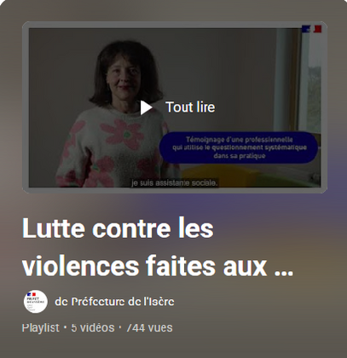Click the woman's face in the video preview
Image resolution: width=347 pixels, height=358 pixels.
tap(124, 74)
